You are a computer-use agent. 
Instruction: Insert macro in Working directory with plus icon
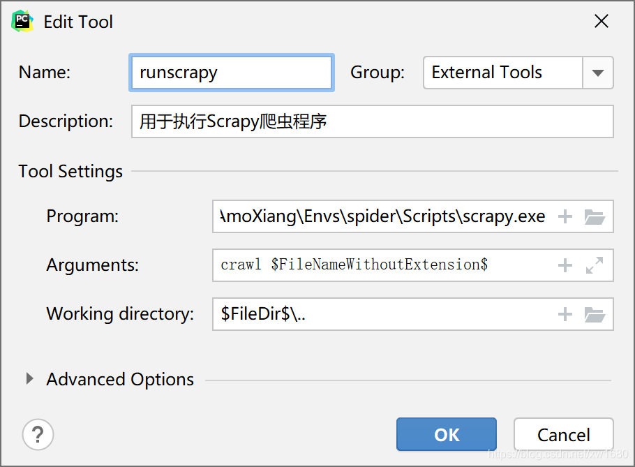[565, 314]
